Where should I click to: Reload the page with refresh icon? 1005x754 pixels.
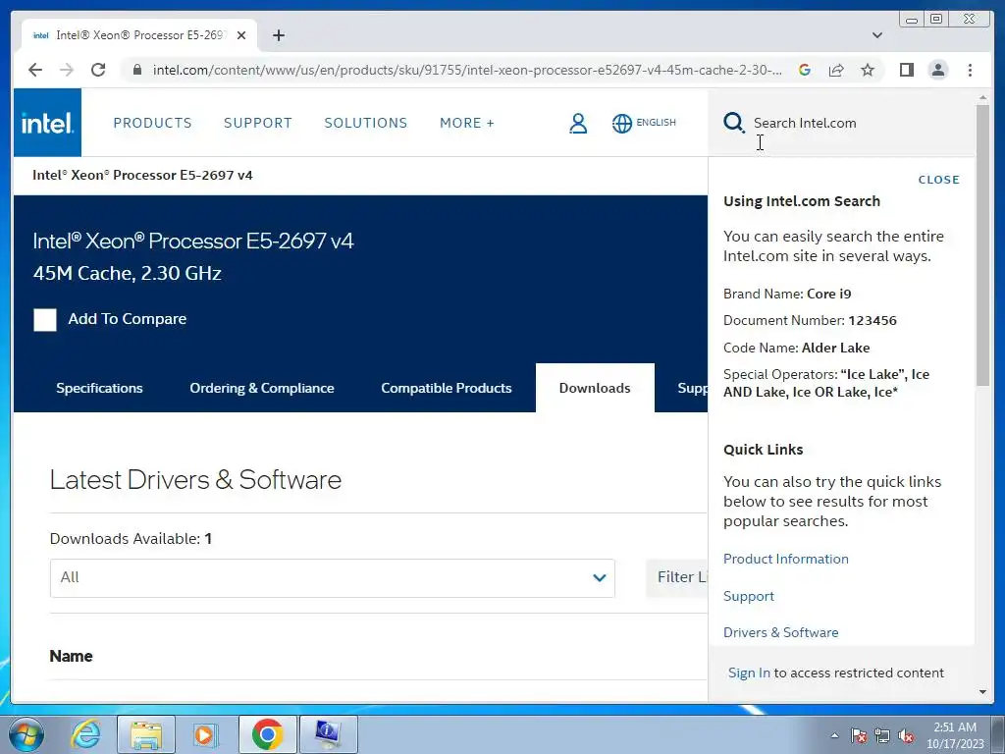[x=98, y=70]
